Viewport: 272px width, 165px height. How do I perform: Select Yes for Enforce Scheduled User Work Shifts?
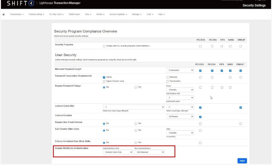pyautogui.click(x=136, y=143)
